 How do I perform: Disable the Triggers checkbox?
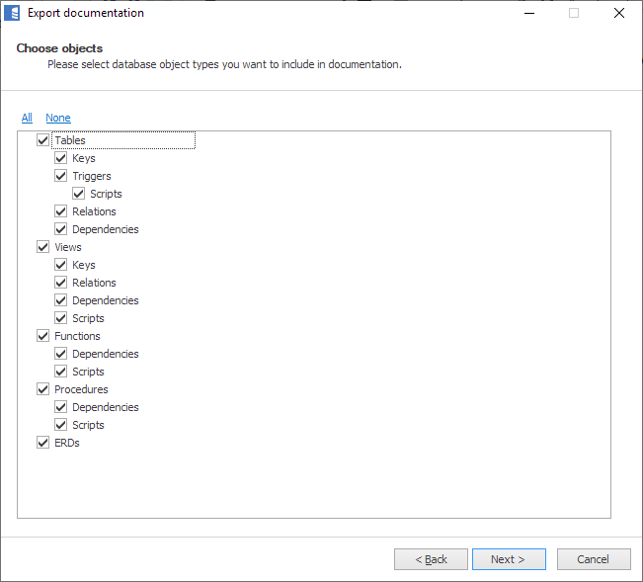60,176
